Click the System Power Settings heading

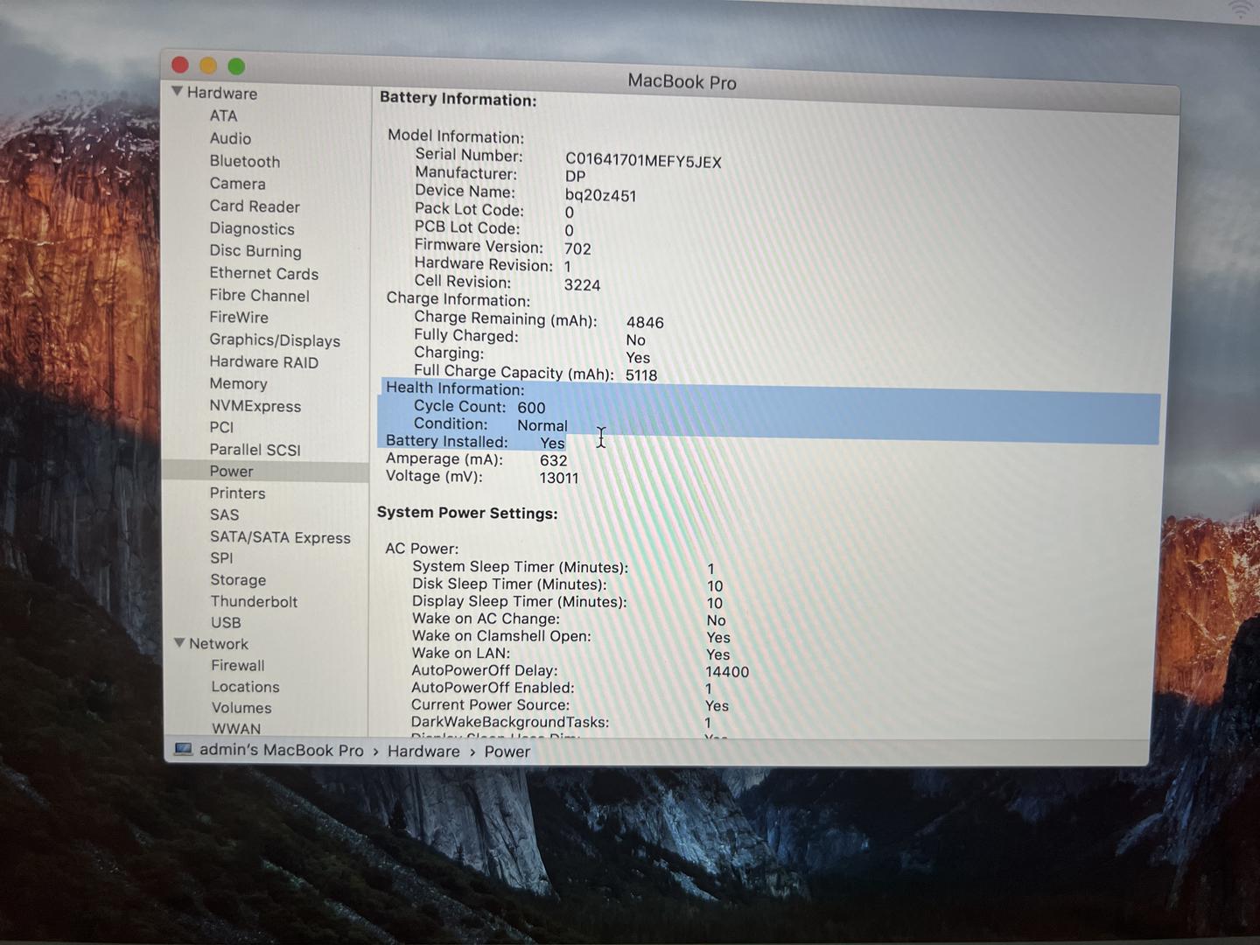pos(467,513)
